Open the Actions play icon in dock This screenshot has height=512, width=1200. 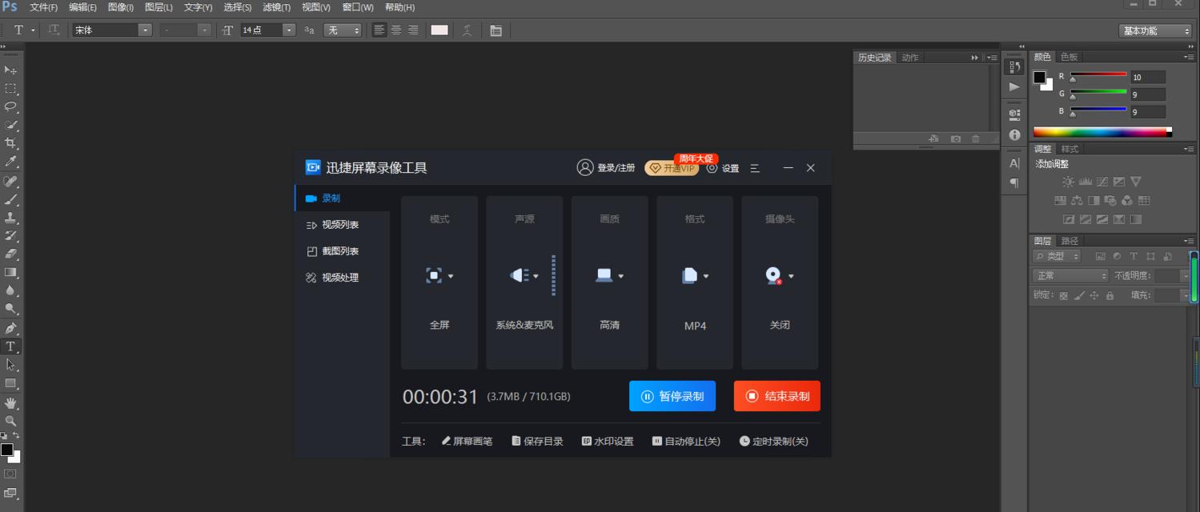click(1014, 86)
